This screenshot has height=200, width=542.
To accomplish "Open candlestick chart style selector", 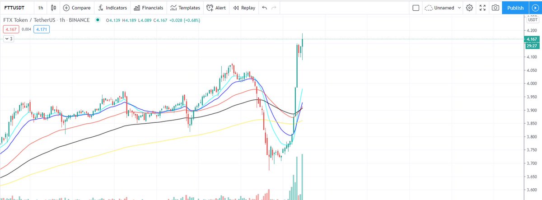I will coord(54,8).
